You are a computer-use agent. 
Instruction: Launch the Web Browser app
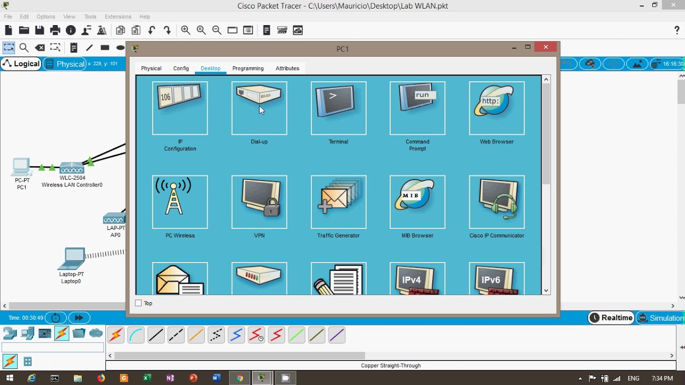point(497,108)
